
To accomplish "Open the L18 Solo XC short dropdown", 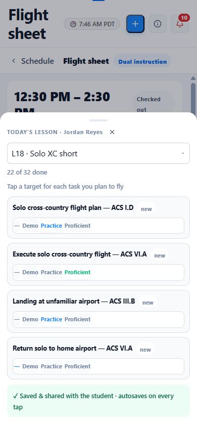I will [98, 153].
